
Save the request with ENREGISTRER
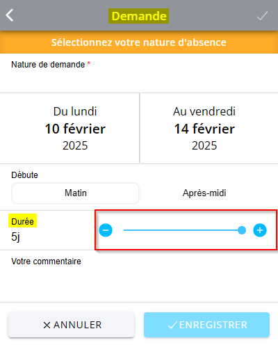[206, 325]
